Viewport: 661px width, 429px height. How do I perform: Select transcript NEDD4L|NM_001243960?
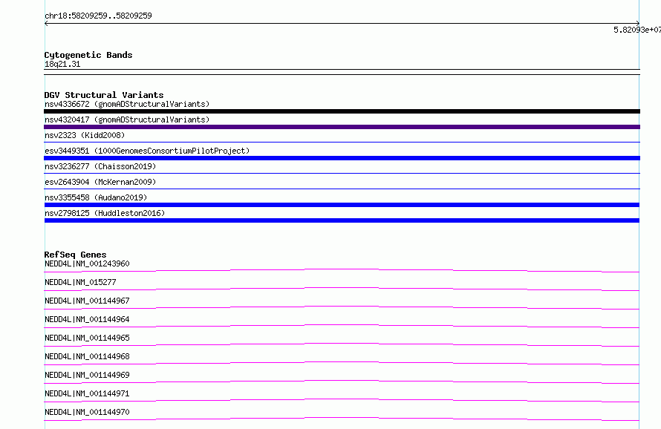pos(87,263)
